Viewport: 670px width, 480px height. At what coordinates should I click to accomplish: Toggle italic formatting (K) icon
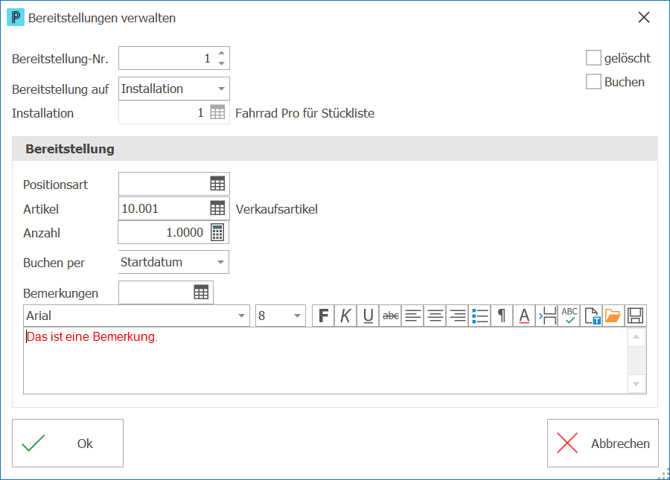[x=345, y=316]
